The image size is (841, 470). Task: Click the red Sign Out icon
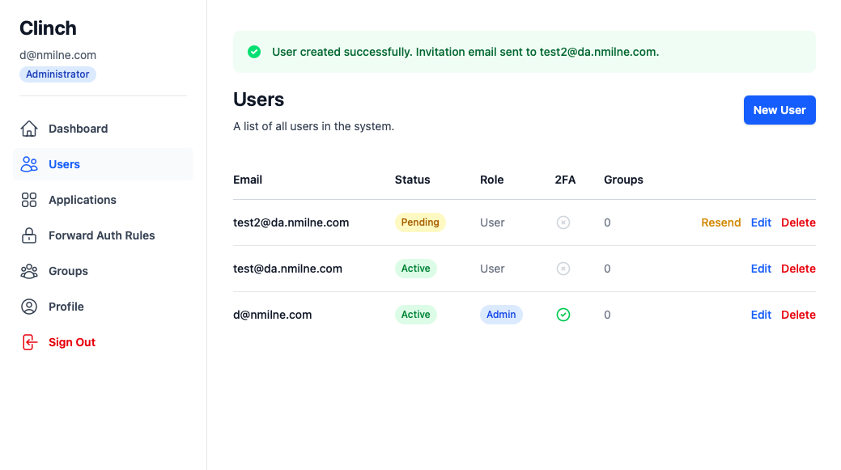(29, 342)
